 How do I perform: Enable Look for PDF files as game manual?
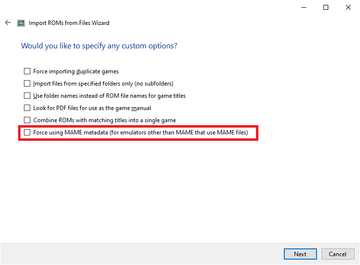tap(27, 108)
